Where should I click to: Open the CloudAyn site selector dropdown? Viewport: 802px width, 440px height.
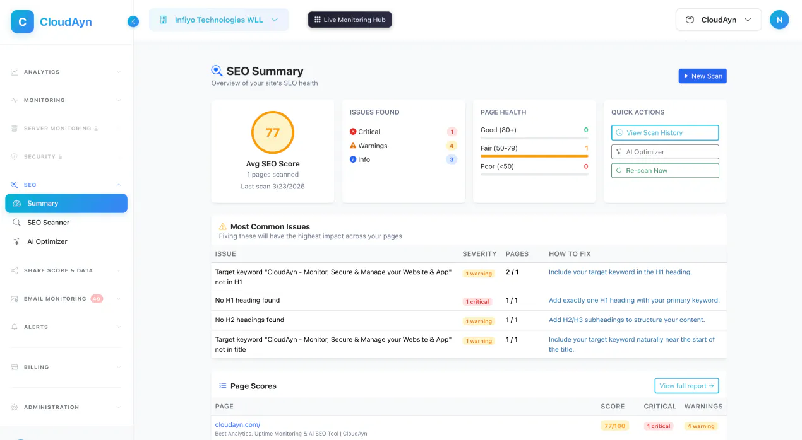coord(719,20)
